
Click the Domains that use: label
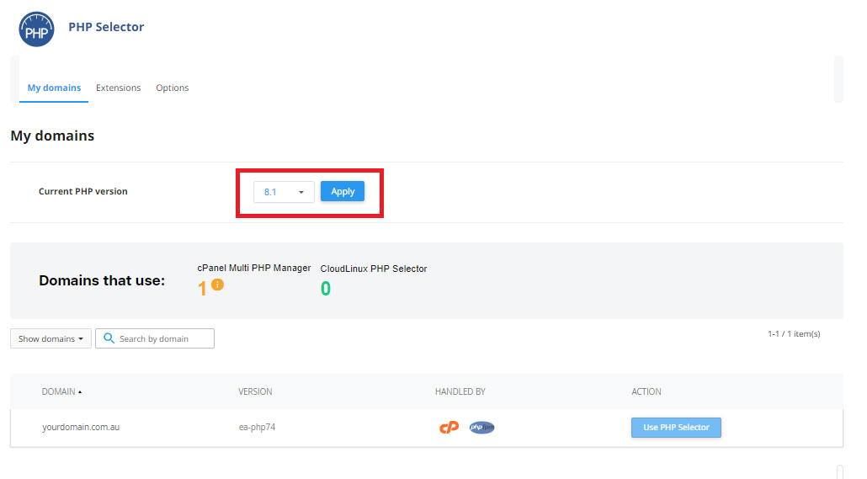point(102,281)
